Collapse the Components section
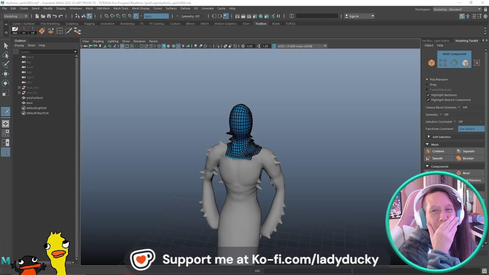The height and width of the screenshot is (275, 489). click(x=427, y=167)
